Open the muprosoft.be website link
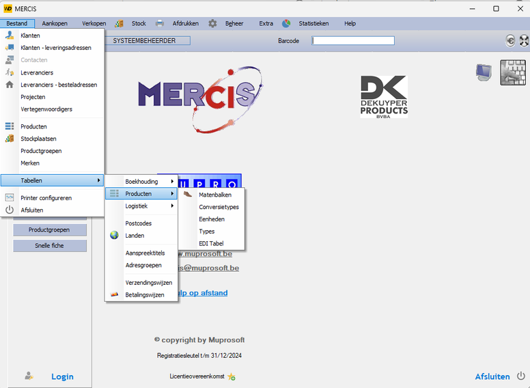The height and width of the screenshot is (388, 530). coord(205,253)
